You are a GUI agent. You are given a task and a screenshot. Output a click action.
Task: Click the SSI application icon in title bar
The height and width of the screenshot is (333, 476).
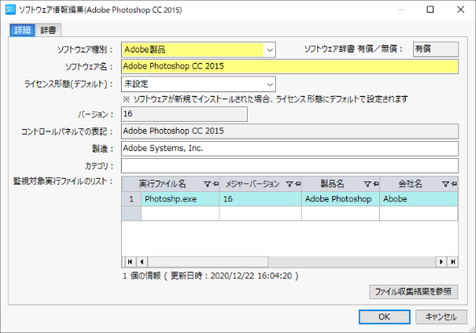coord(10,10)
